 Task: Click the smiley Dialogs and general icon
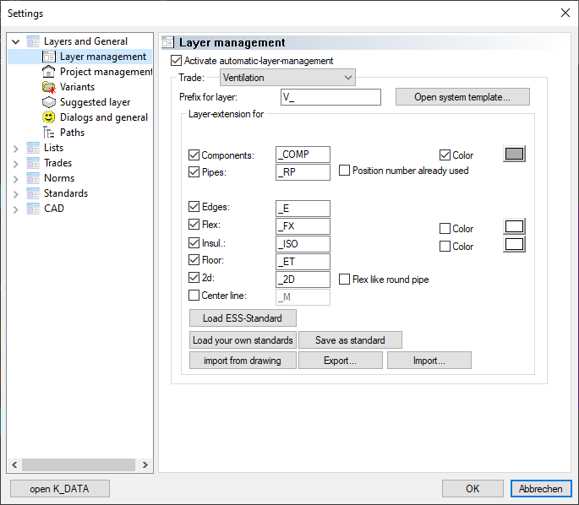click(x=49, y=117)
